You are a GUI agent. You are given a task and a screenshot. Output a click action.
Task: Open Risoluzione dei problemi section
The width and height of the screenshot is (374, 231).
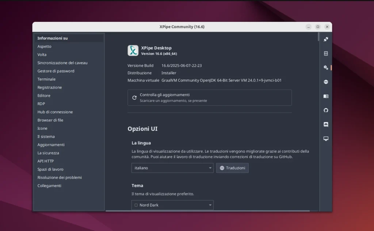point(60,178)
